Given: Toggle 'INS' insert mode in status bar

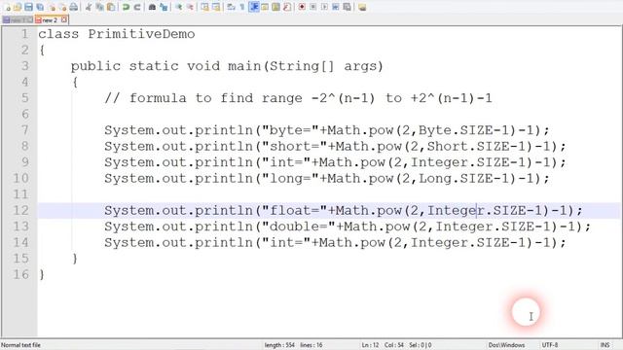Looking at the screenshot, I should coord(605,345).
